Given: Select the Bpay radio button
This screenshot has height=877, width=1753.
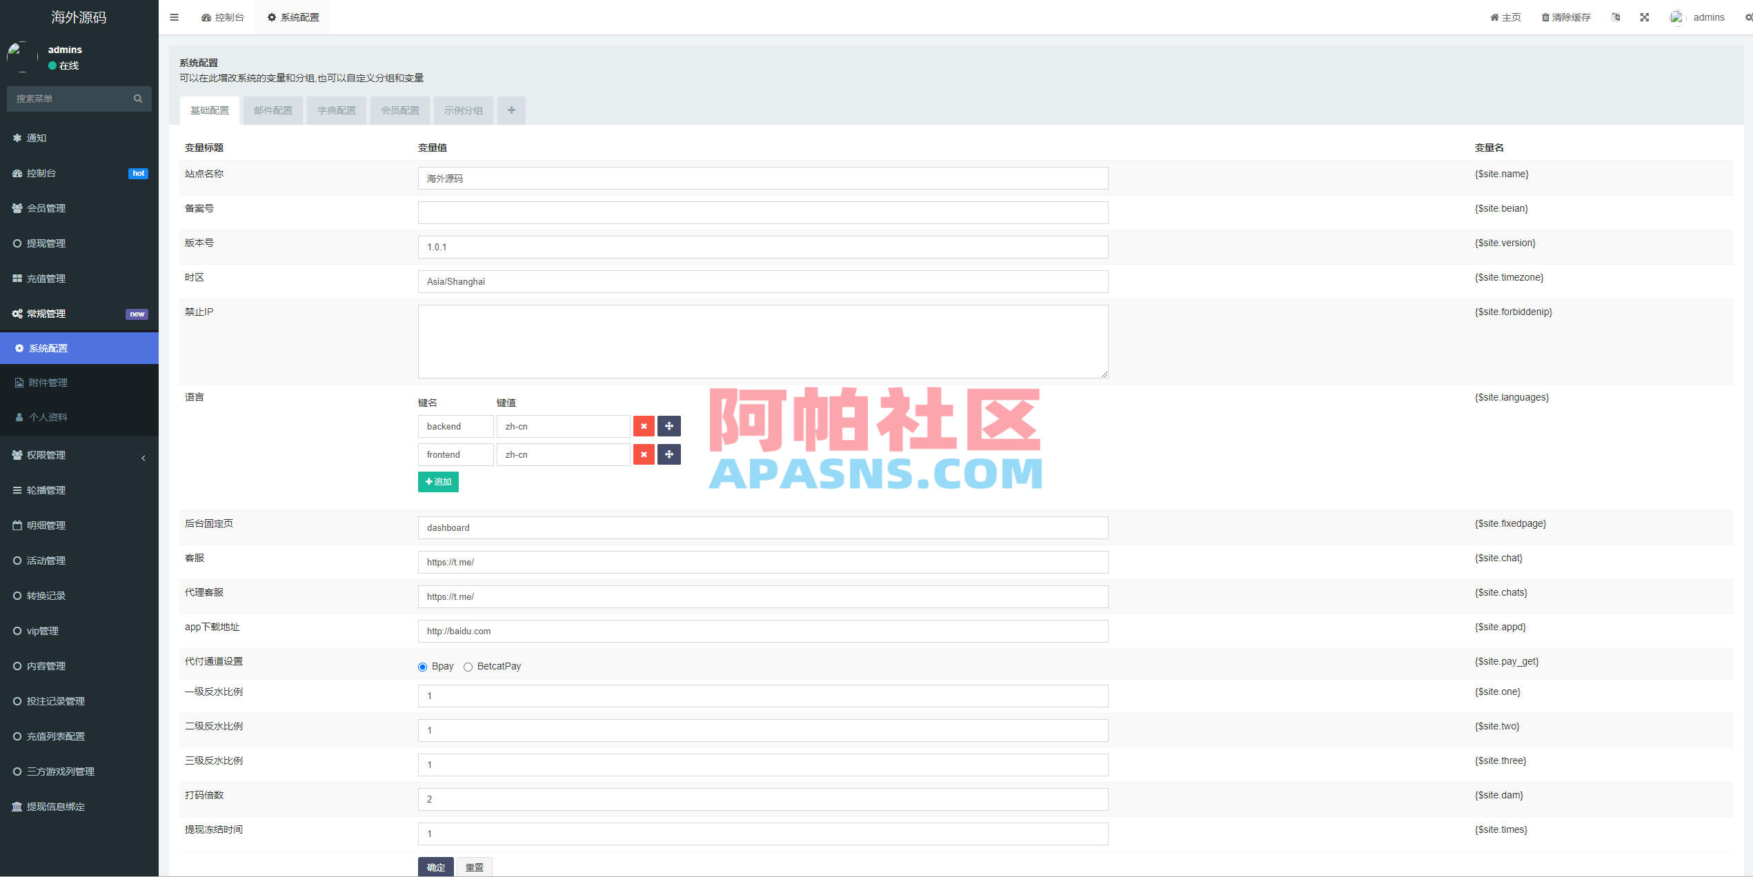Looking at the screenshot, I should (422, 667).
